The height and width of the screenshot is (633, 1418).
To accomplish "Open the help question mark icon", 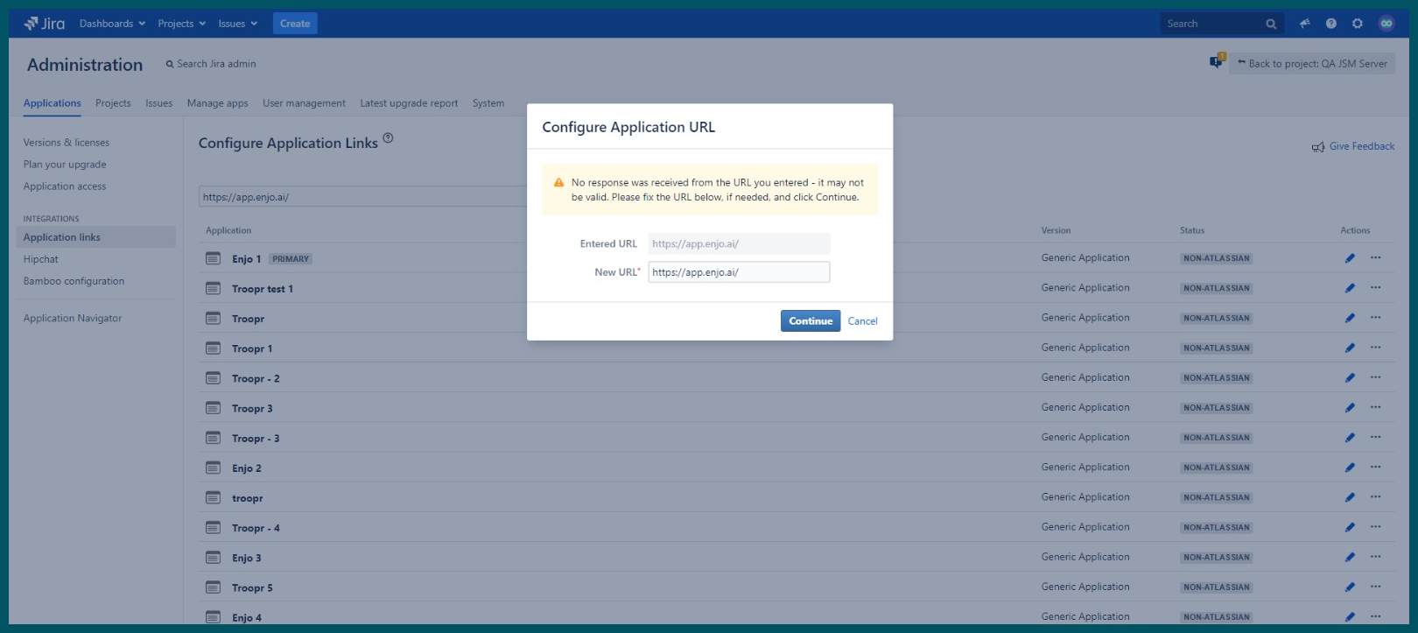I will click(1331, 24).
